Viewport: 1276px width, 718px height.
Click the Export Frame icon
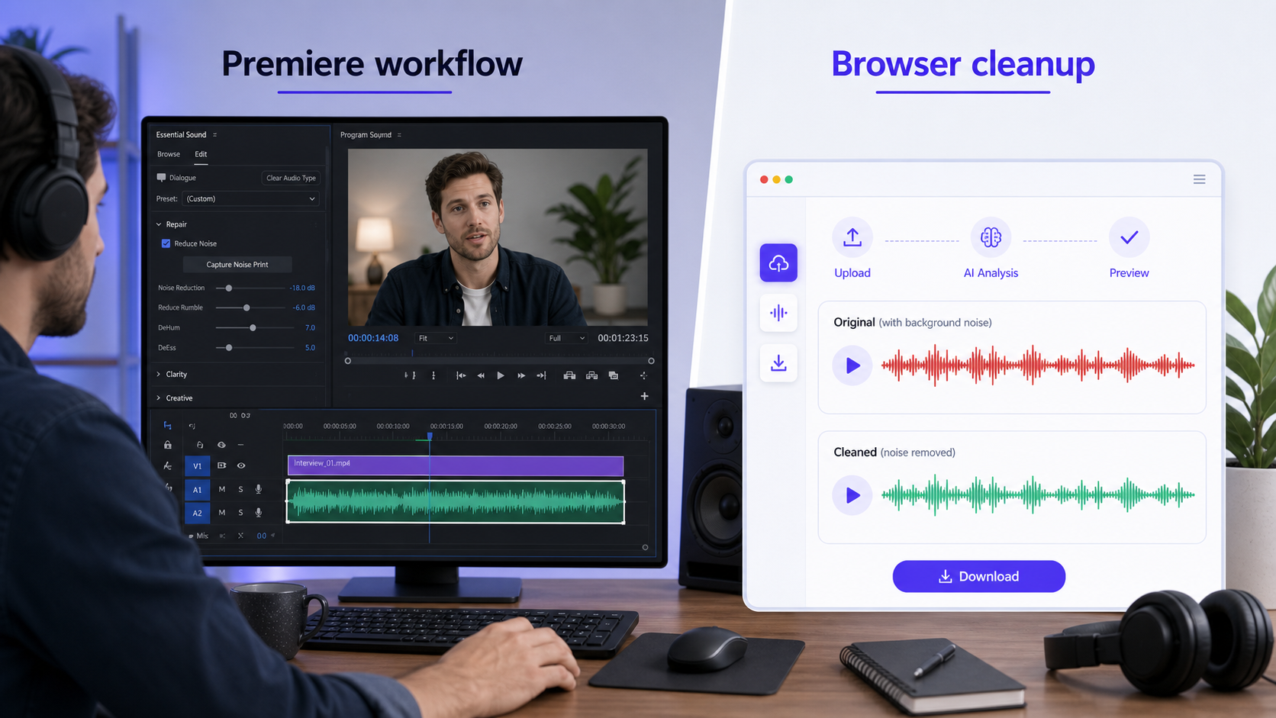coord(614,375)
